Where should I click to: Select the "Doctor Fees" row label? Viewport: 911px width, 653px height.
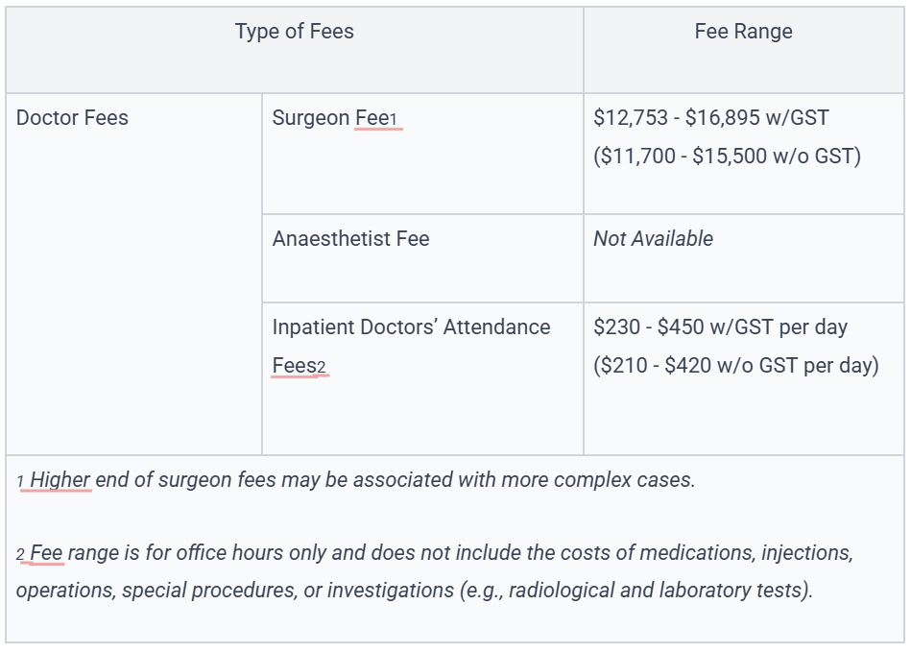[x=72, y=118]
